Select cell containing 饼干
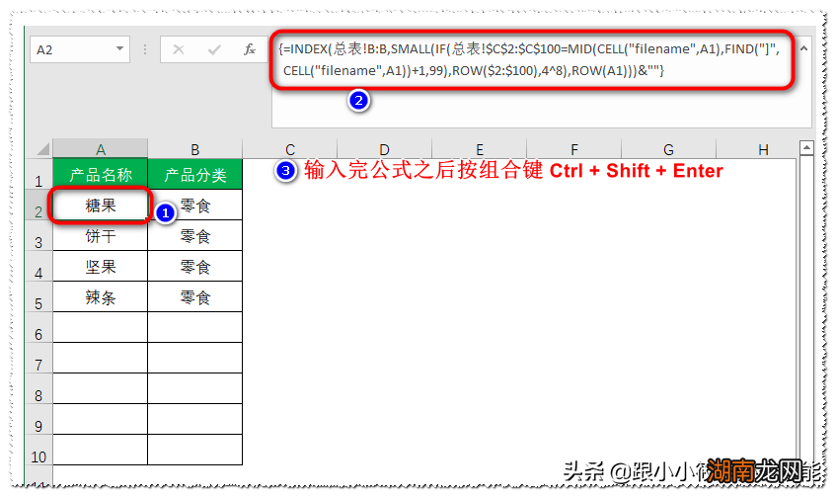The height and width of the screenshot is (497, 836). 101,235
